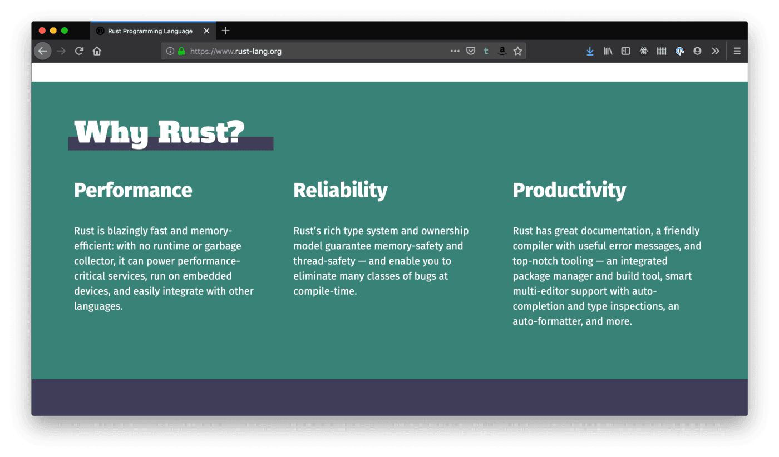Click the privacy extension icon with lock
779x457 pixels.
679,51
